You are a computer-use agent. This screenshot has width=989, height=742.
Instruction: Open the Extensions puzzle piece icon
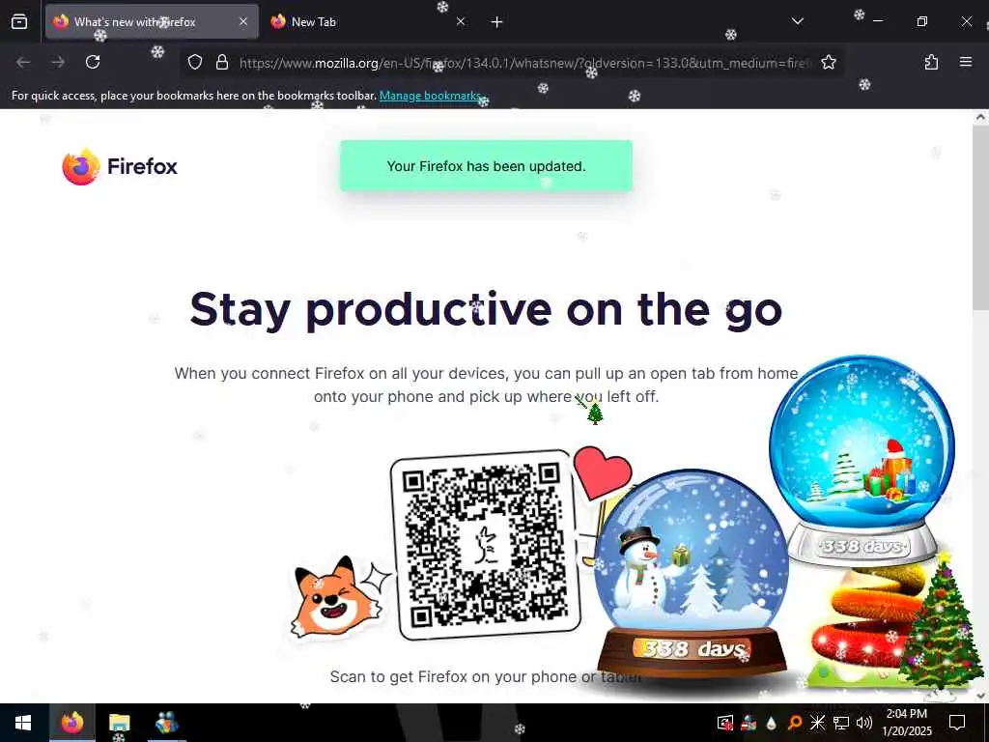(x=931, y=62)
